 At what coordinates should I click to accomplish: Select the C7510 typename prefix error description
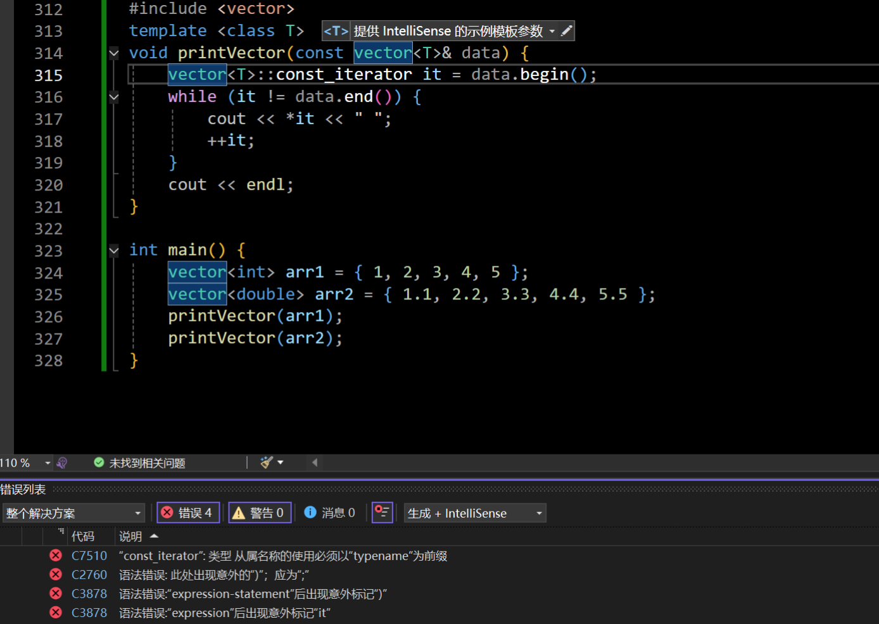(283, 556)
